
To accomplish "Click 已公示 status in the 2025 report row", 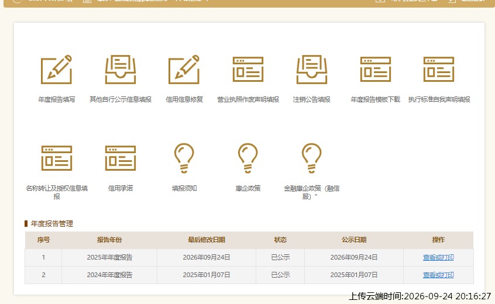I will click(280, 257).
